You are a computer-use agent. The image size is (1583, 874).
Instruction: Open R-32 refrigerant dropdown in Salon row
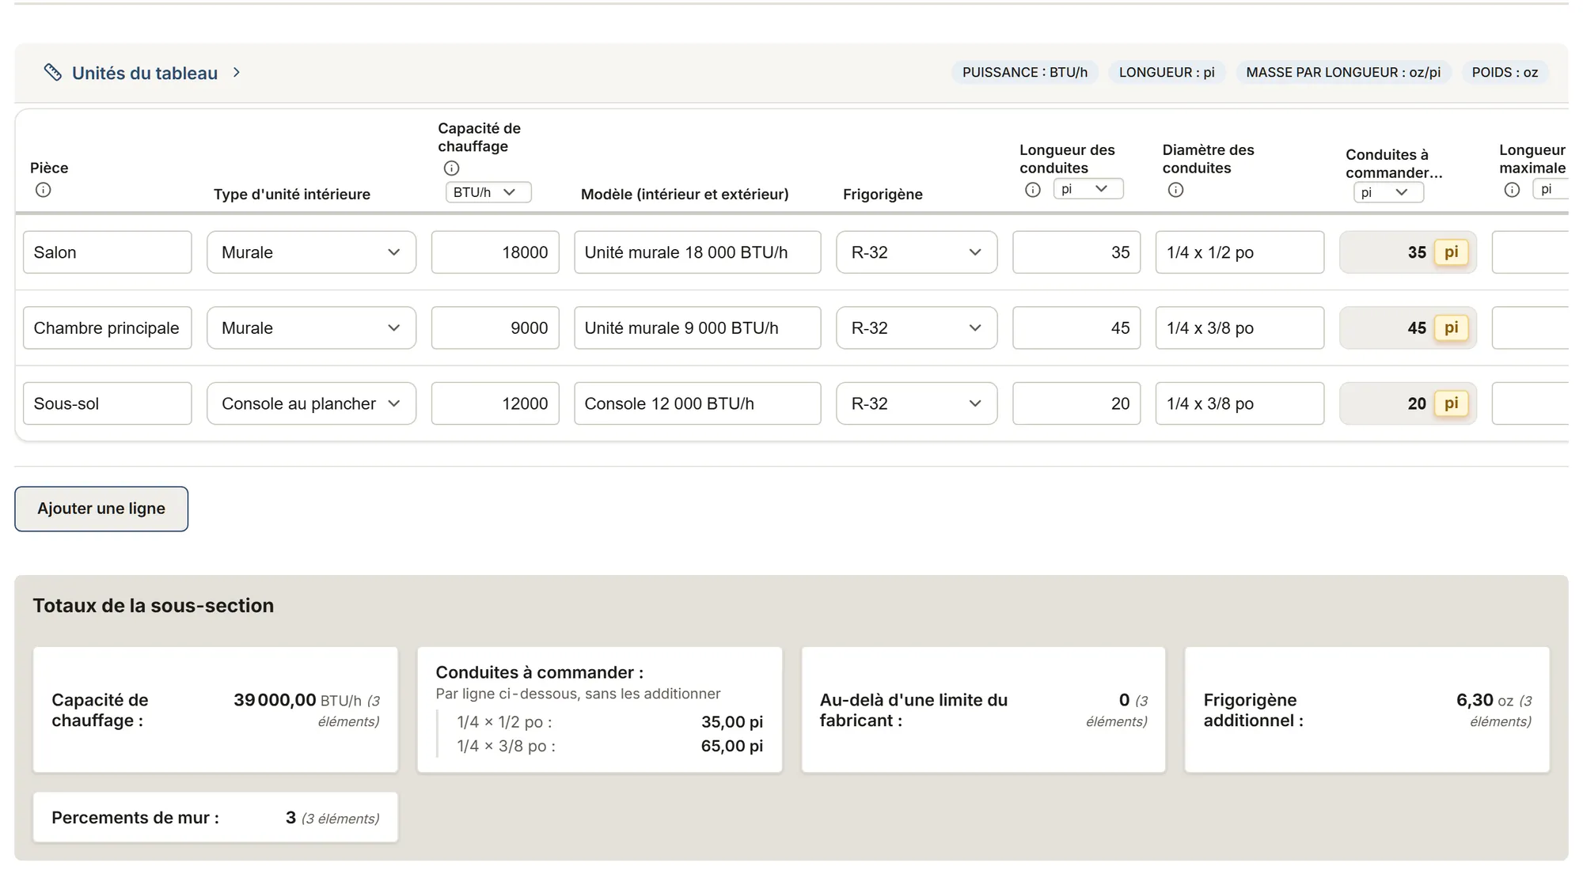pyautogui.click(x=917, y=252)
